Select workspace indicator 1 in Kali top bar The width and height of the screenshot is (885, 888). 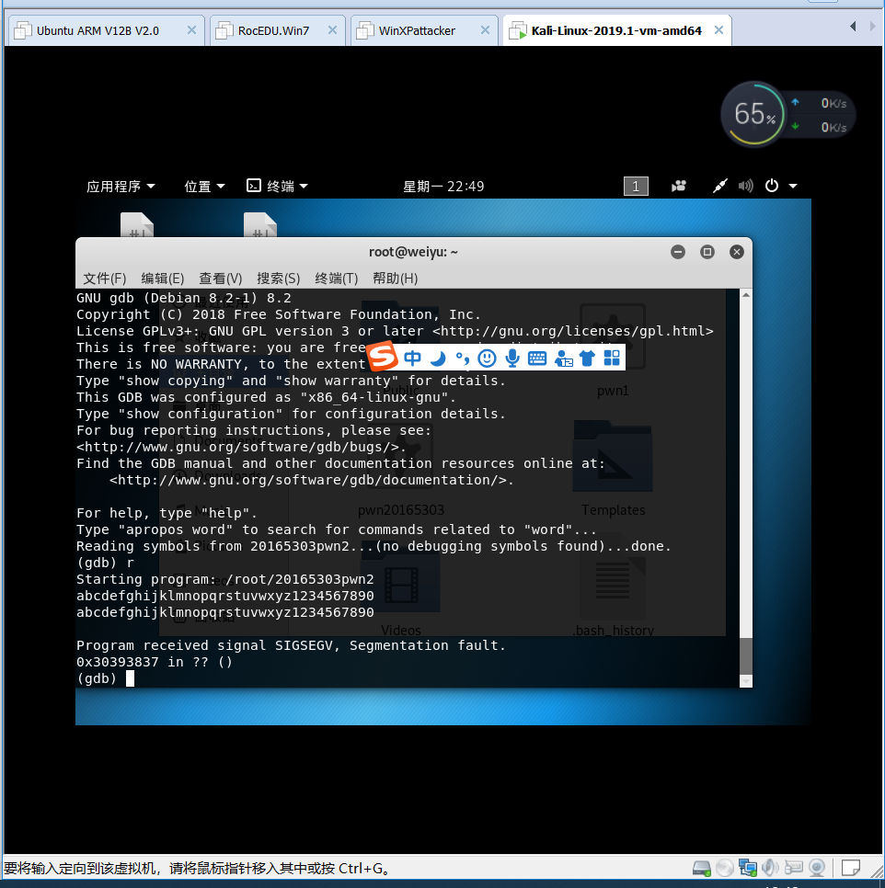coord(636,187)
